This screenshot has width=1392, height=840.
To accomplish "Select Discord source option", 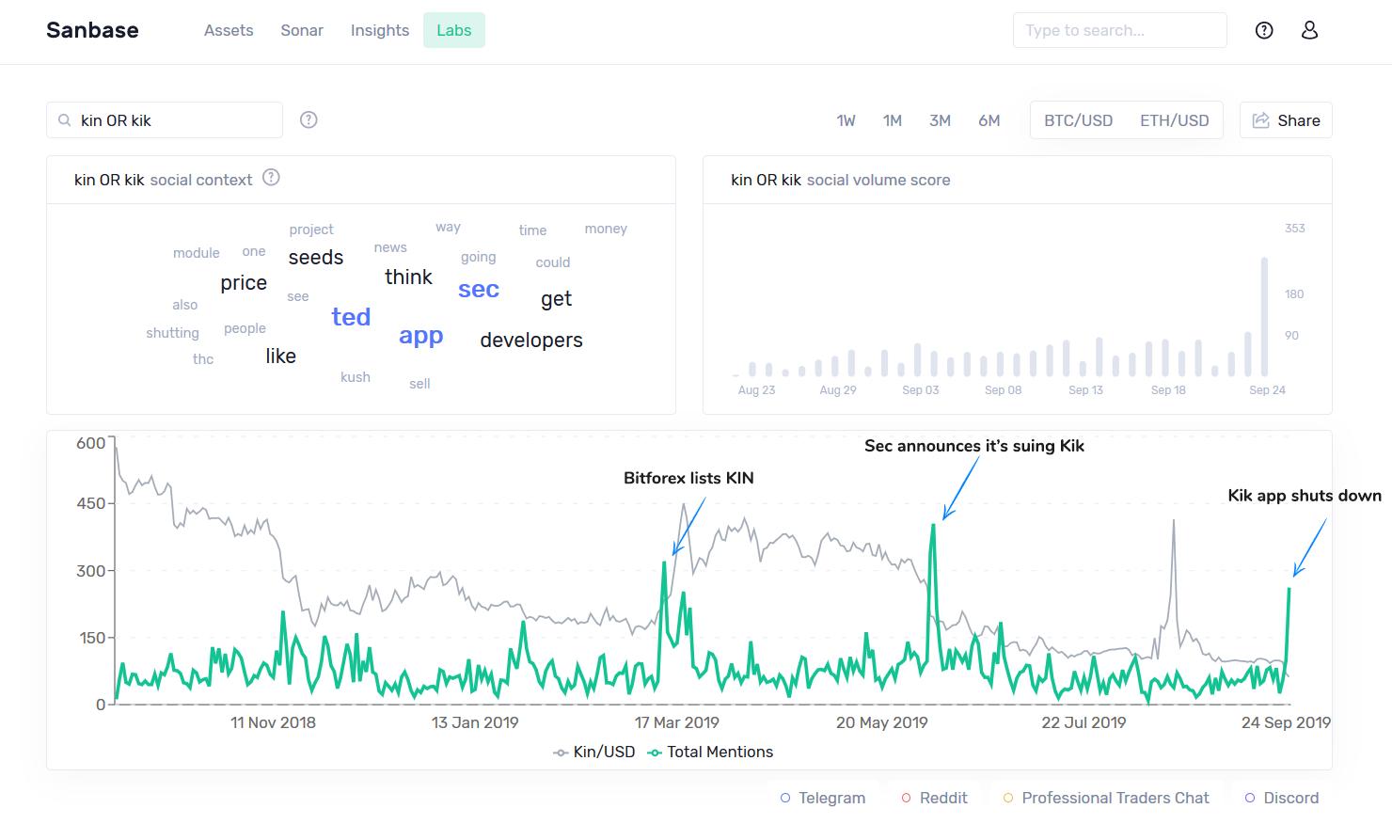I will coord(1282,798).
